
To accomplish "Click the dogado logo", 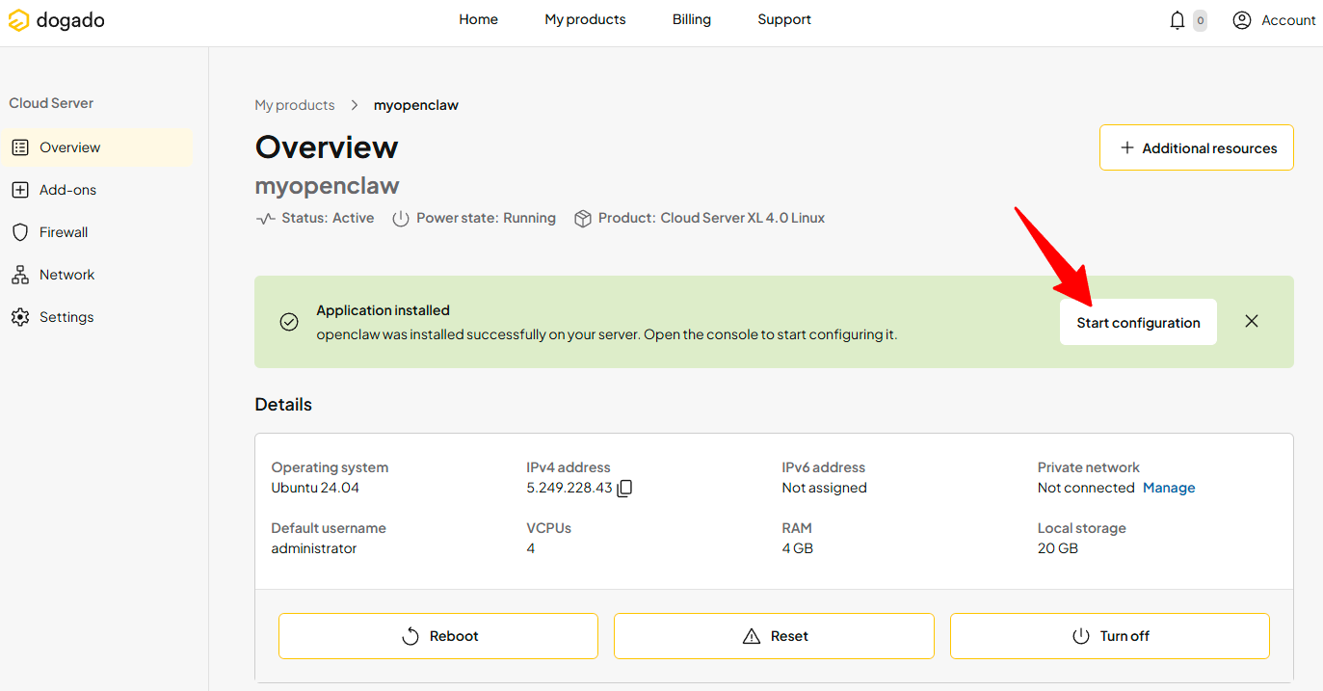I will click(57, 20).
